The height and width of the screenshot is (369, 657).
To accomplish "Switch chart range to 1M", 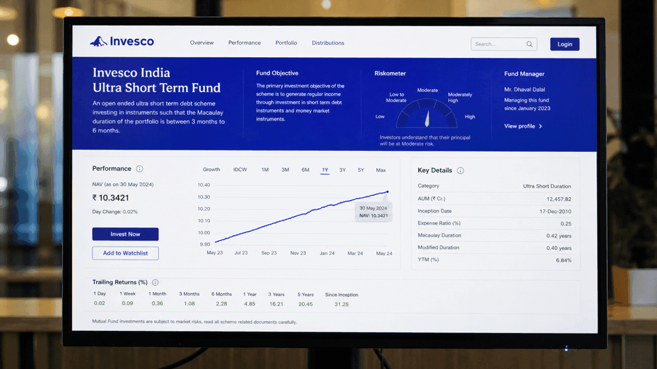I will tap(265, 170).
